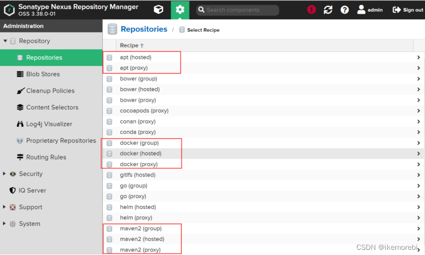The image size is (425, 255).
Task: Click the chevron on docker (hosted) row
Action: coord(418,154)
